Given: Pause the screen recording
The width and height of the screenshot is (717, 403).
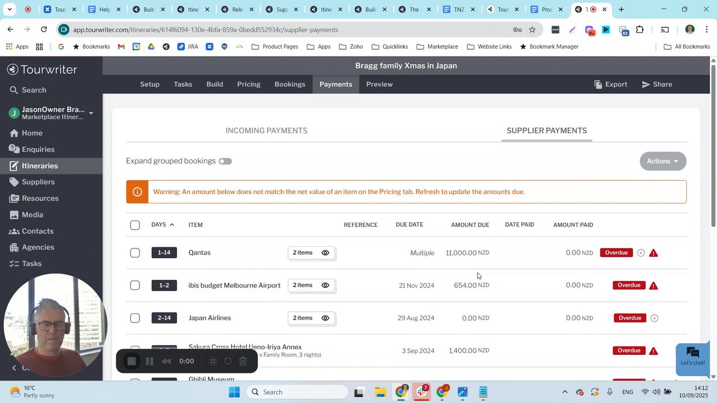Looking at the screenshot, I should [149, 362].
